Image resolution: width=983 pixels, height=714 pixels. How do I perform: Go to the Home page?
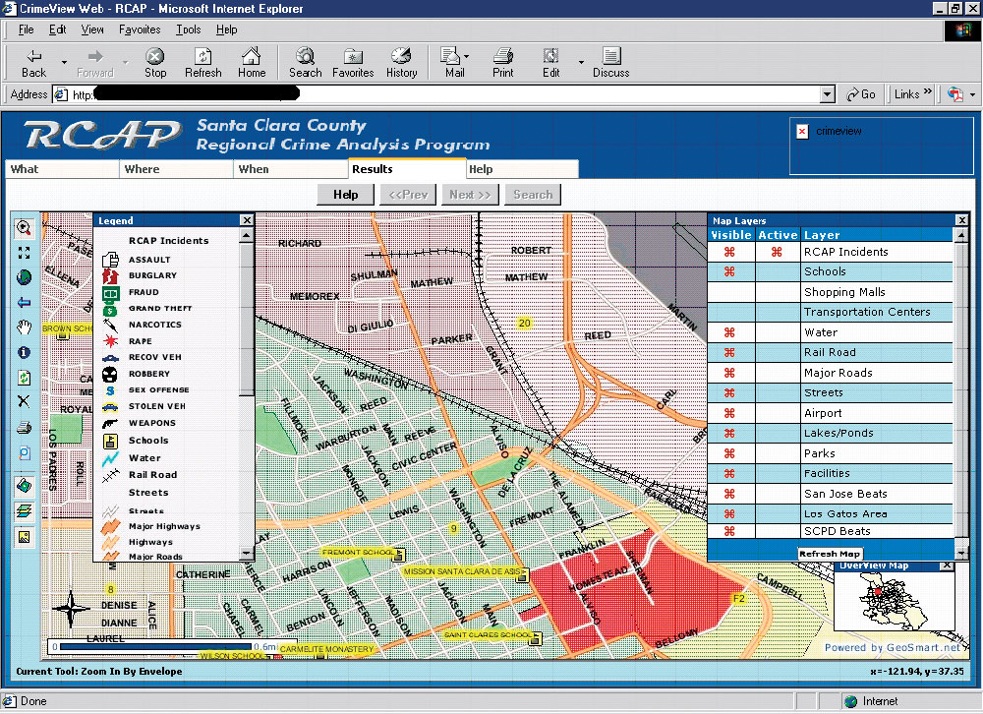(252, 63)
